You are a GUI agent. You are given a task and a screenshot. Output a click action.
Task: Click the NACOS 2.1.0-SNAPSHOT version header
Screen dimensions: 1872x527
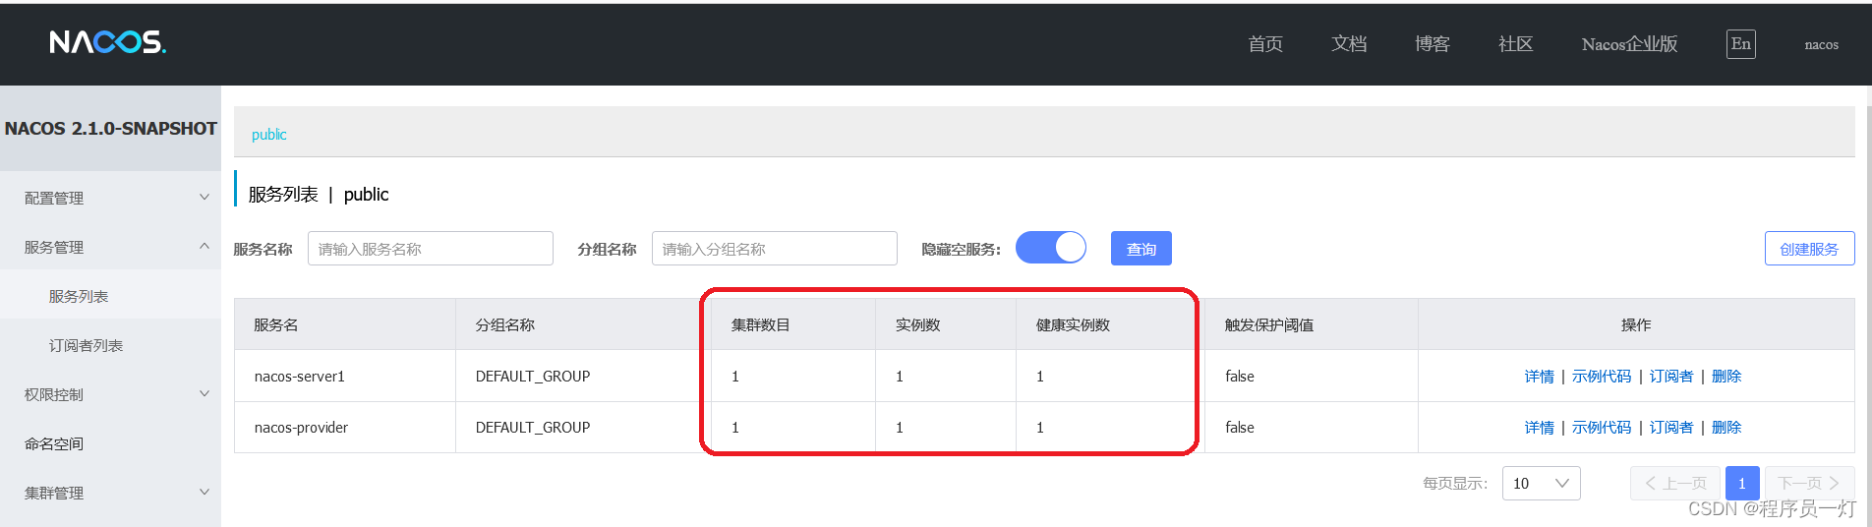[111, 129]
